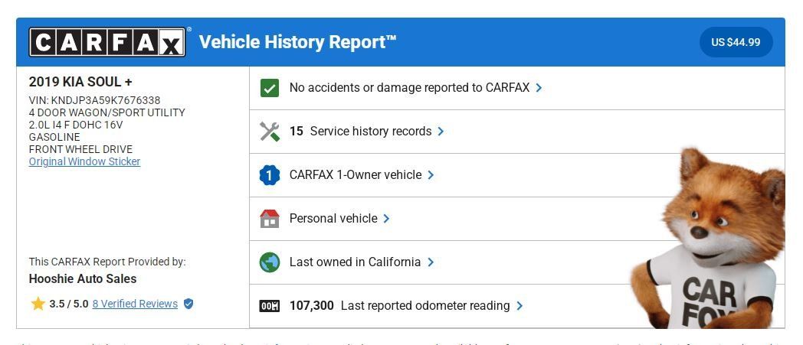Expand the Service history records chevron

point(441,132)
